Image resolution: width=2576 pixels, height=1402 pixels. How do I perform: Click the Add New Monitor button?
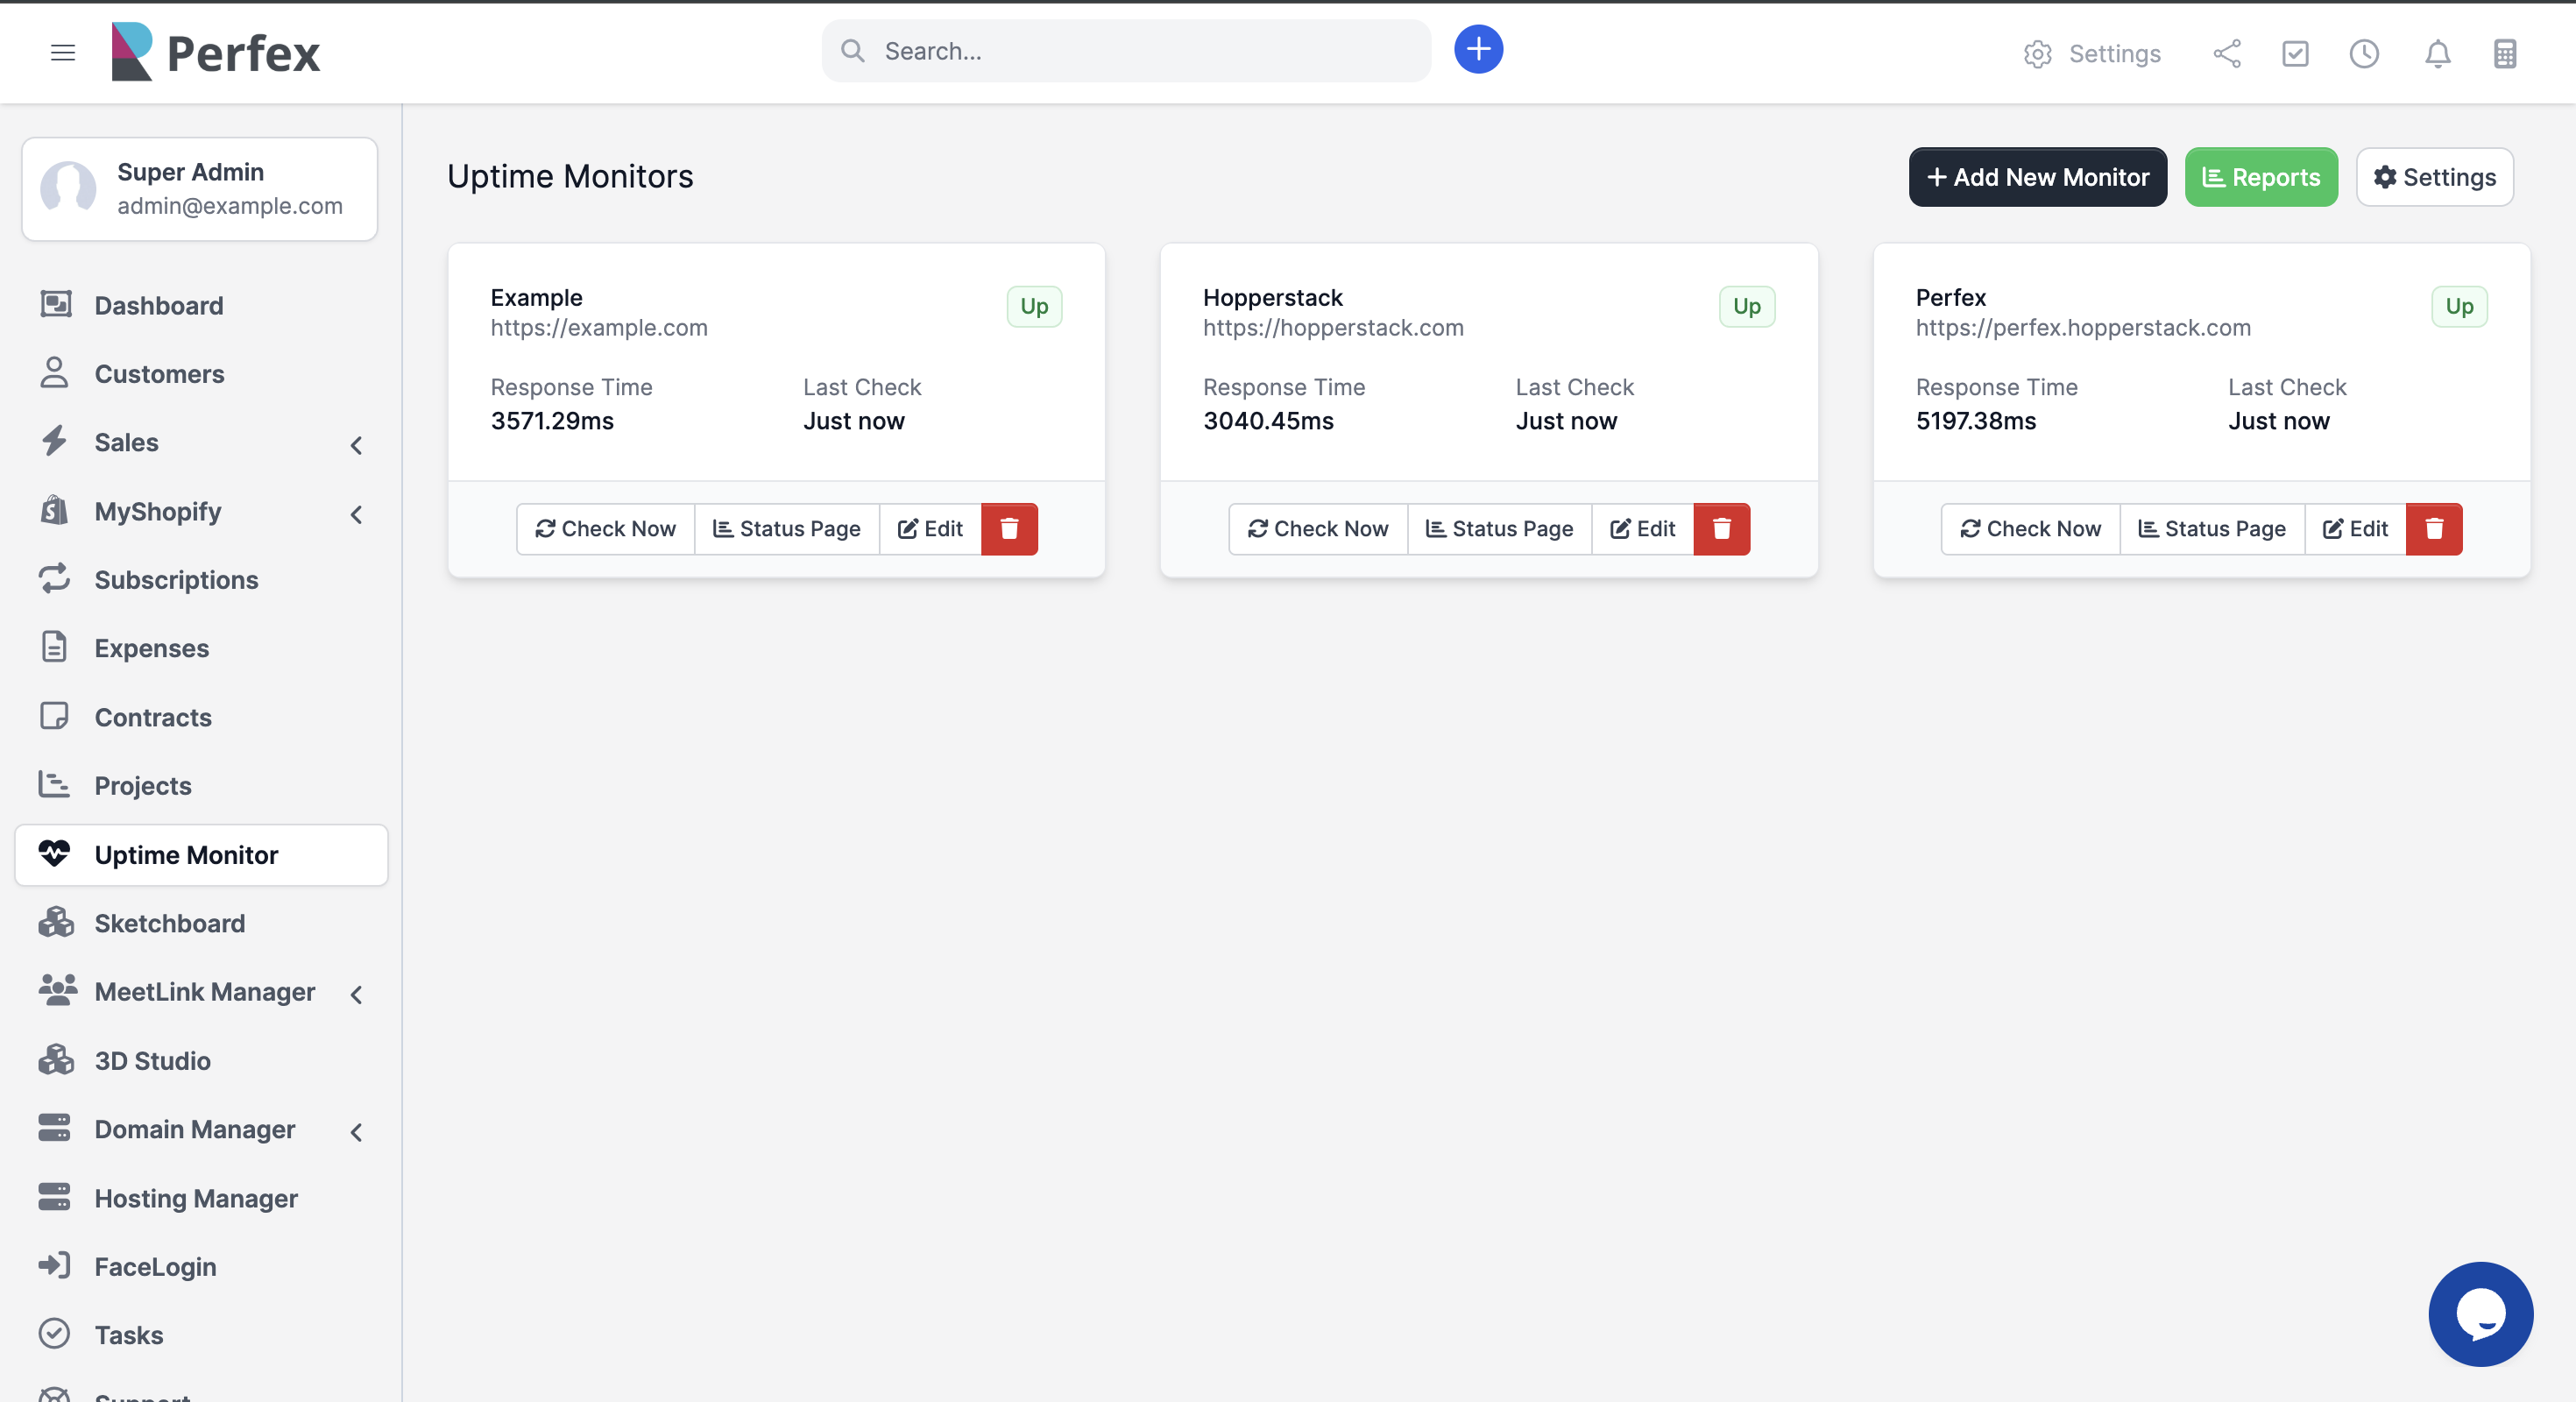[x=2037, y=177]
